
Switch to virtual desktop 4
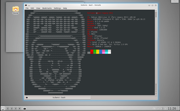[20, 108]
